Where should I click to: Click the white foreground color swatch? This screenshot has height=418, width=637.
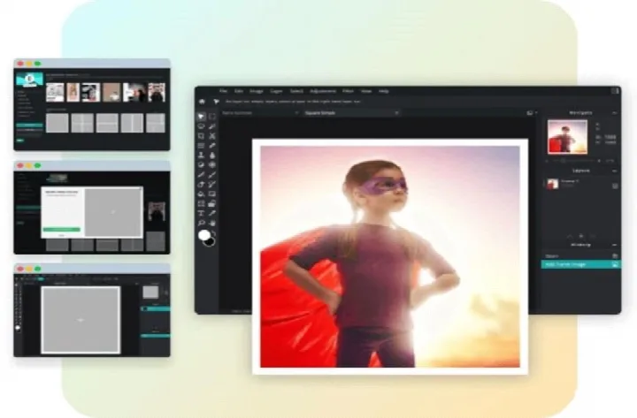pos(204,235)
